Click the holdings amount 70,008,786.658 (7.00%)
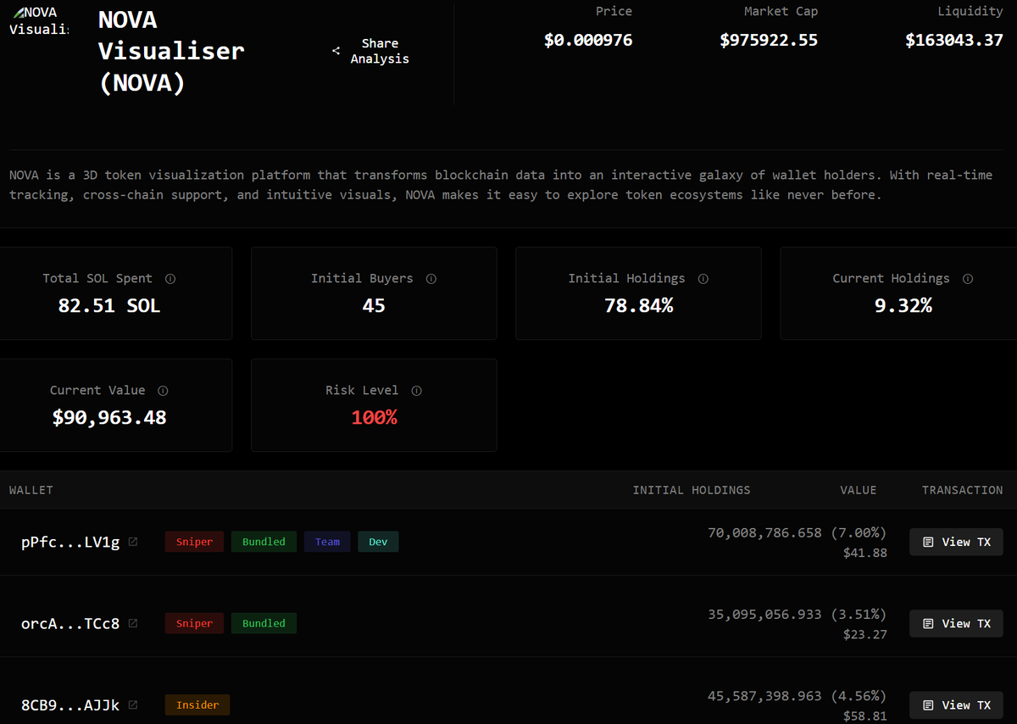Image resolution: width=1017 pixels, height=724 pixels. 797,532
